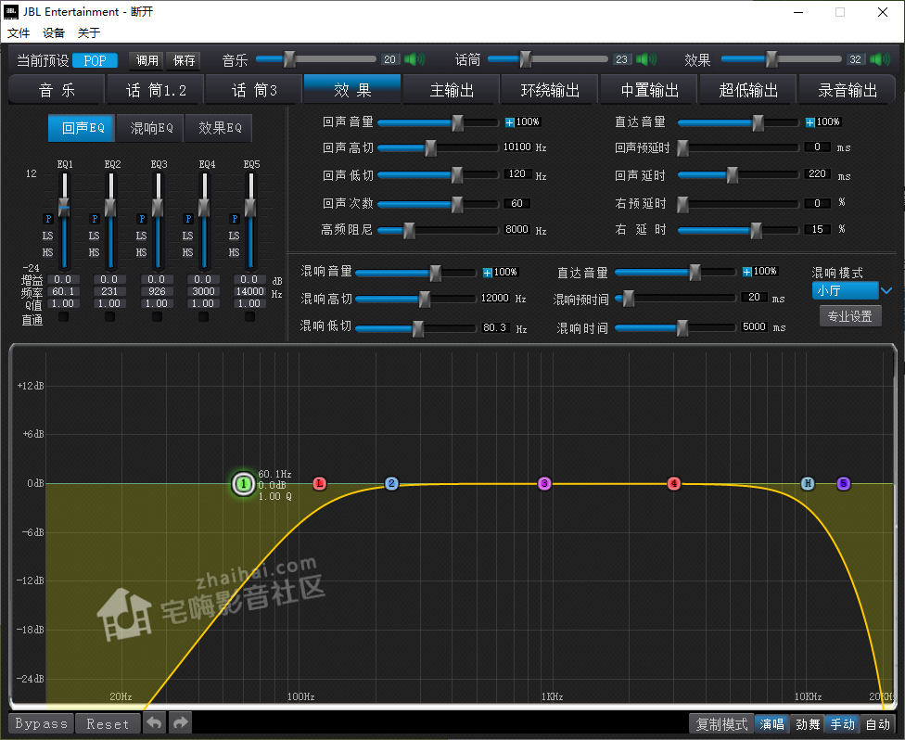Switch to 手动 mode
The image size is (905, 740).
point(842,724)
